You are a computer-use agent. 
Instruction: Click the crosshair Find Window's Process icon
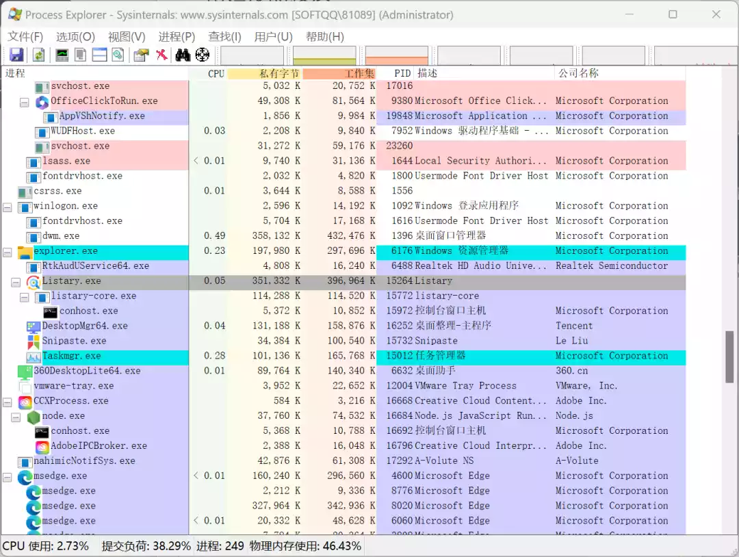point(202,55)
